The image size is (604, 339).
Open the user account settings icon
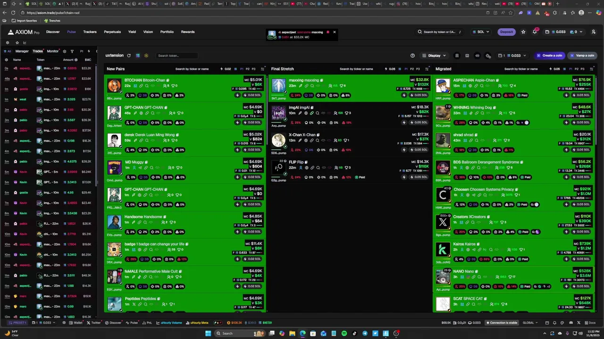[x=594, y=32]
